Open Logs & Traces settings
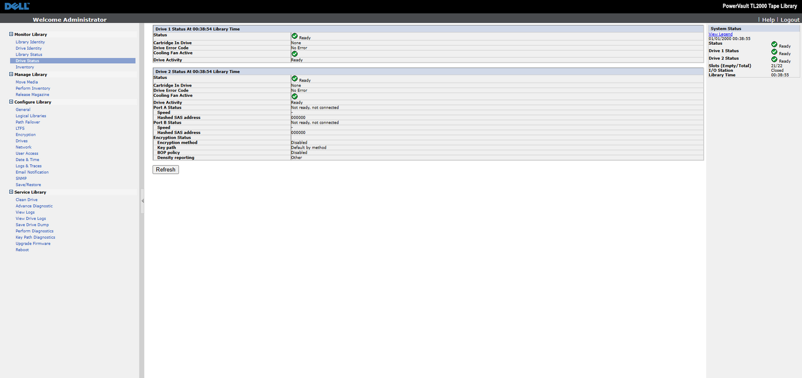802x378 pixels. click(29, 166)
